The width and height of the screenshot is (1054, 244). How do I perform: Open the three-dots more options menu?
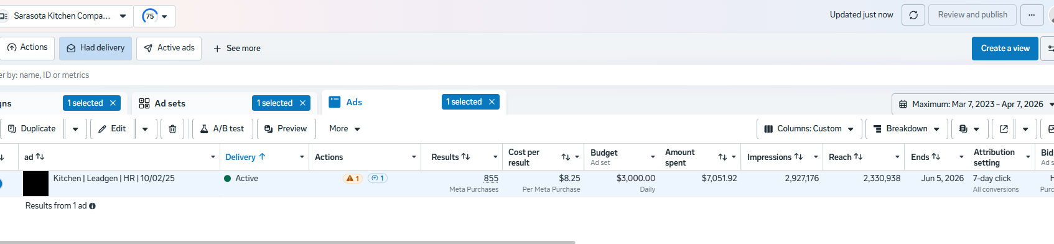(1032, 15)
